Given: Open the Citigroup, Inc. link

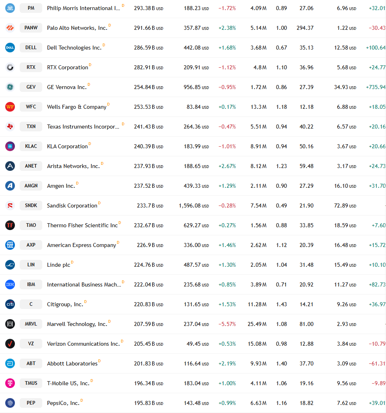Looking at the screenshot, I should pyautogui.click(x=65, y=305).
